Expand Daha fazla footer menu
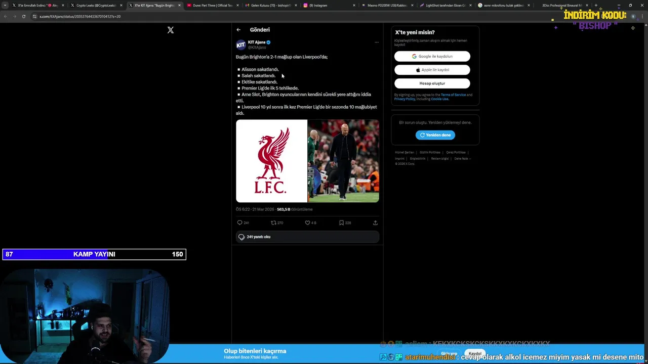648x364 pixels. (x=462, y=159)
